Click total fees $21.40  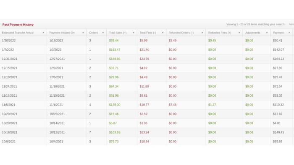point(144,50)
